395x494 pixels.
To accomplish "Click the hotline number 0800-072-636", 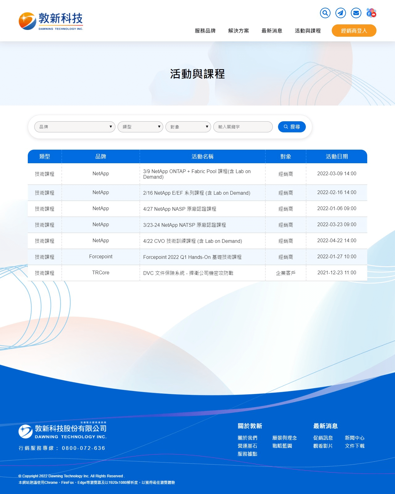I will [84, 448].
